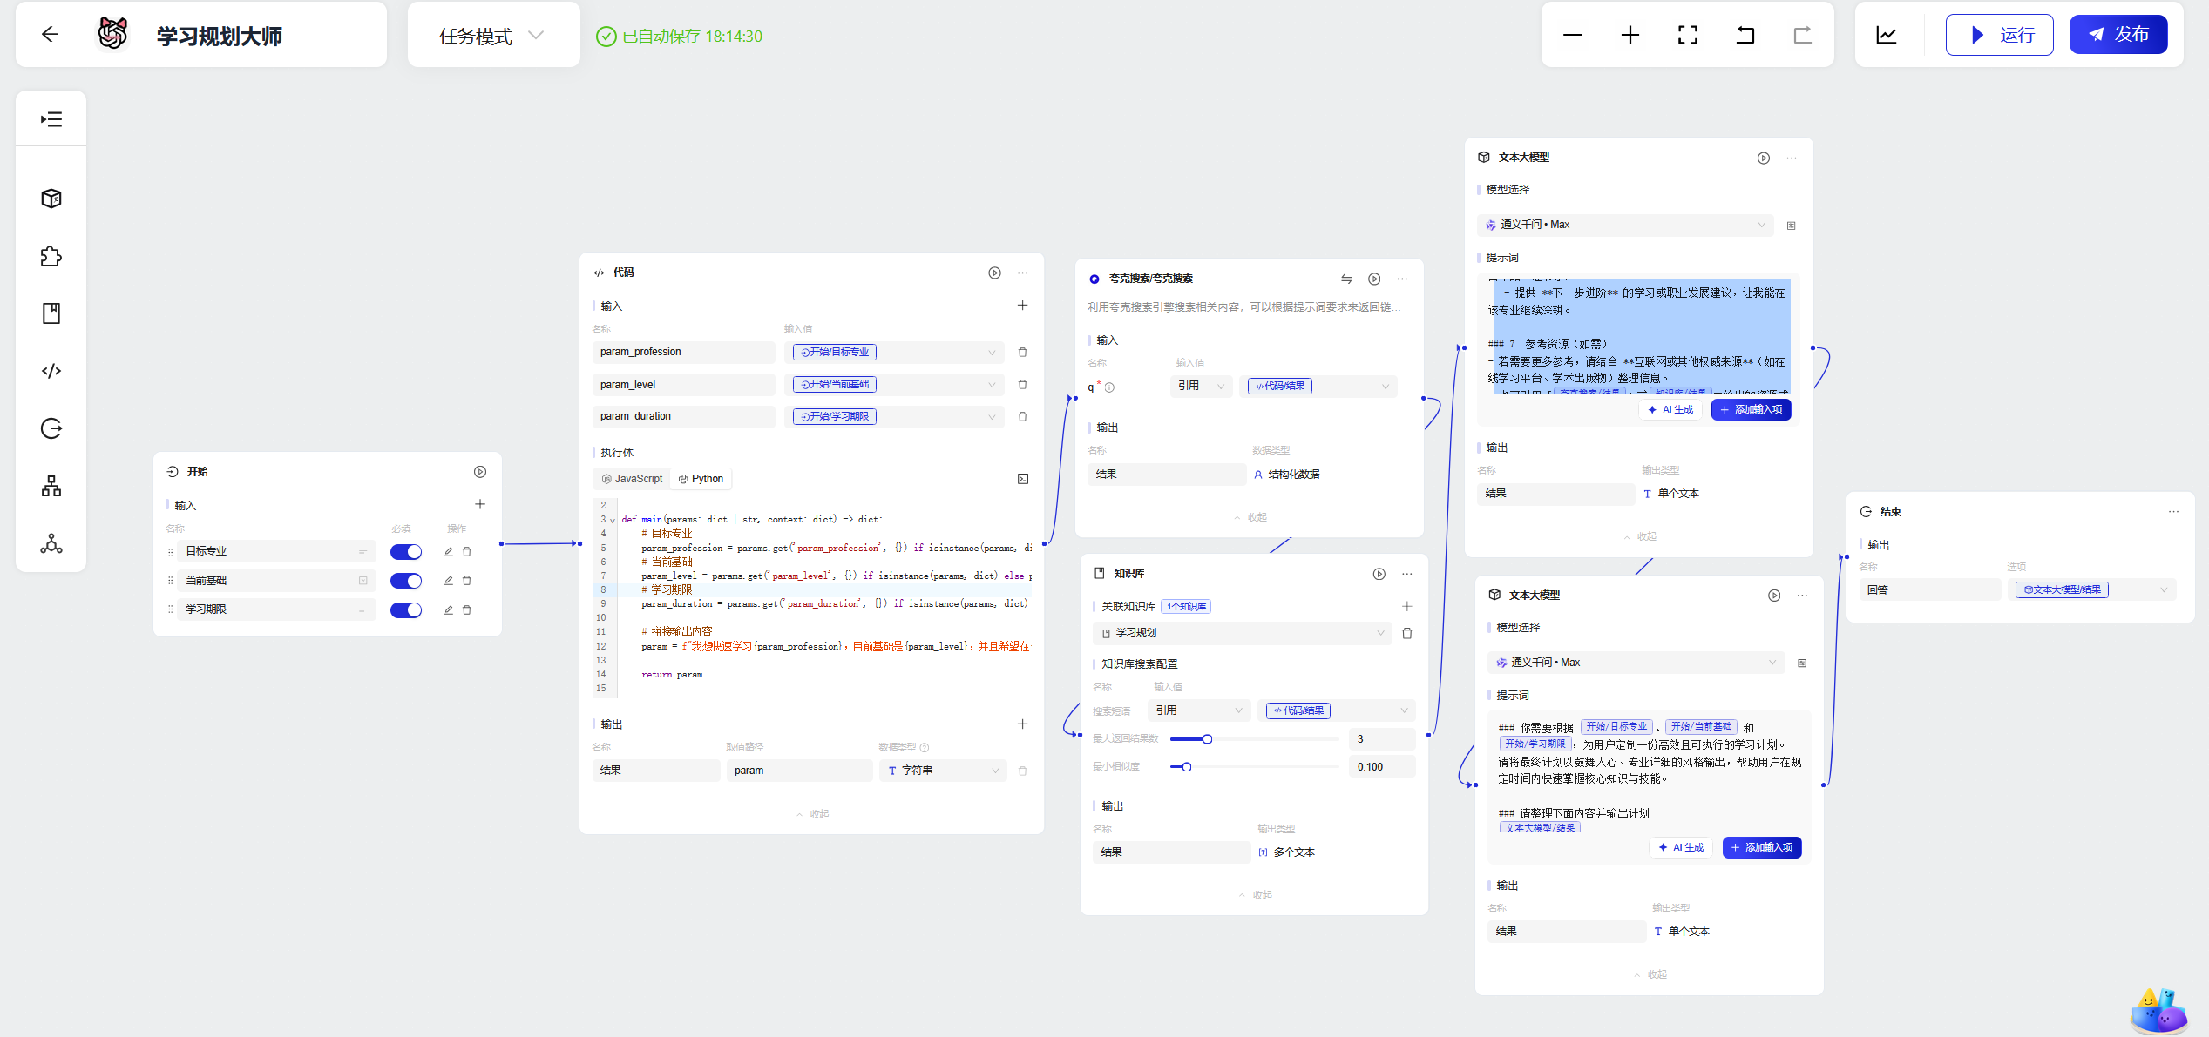Run the 代码 node with its play icon

tap(994, 273)
